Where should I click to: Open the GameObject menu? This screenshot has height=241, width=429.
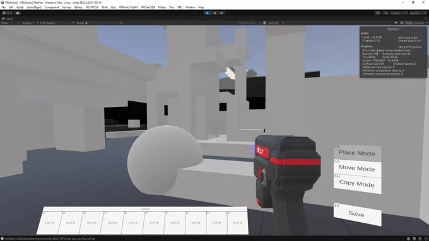34,8
